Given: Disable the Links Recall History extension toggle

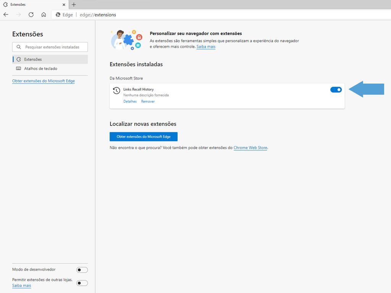Looking at the screenshot, I should [336, 90].
